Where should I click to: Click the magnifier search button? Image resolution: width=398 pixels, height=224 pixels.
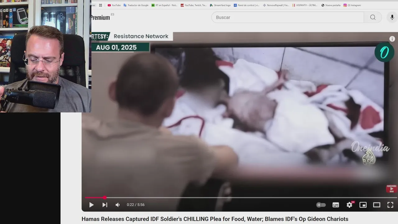[373, 17]
